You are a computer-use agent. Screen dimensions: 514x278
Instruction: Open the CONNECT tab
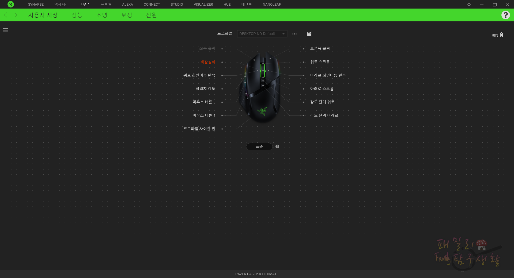(152, 5)
